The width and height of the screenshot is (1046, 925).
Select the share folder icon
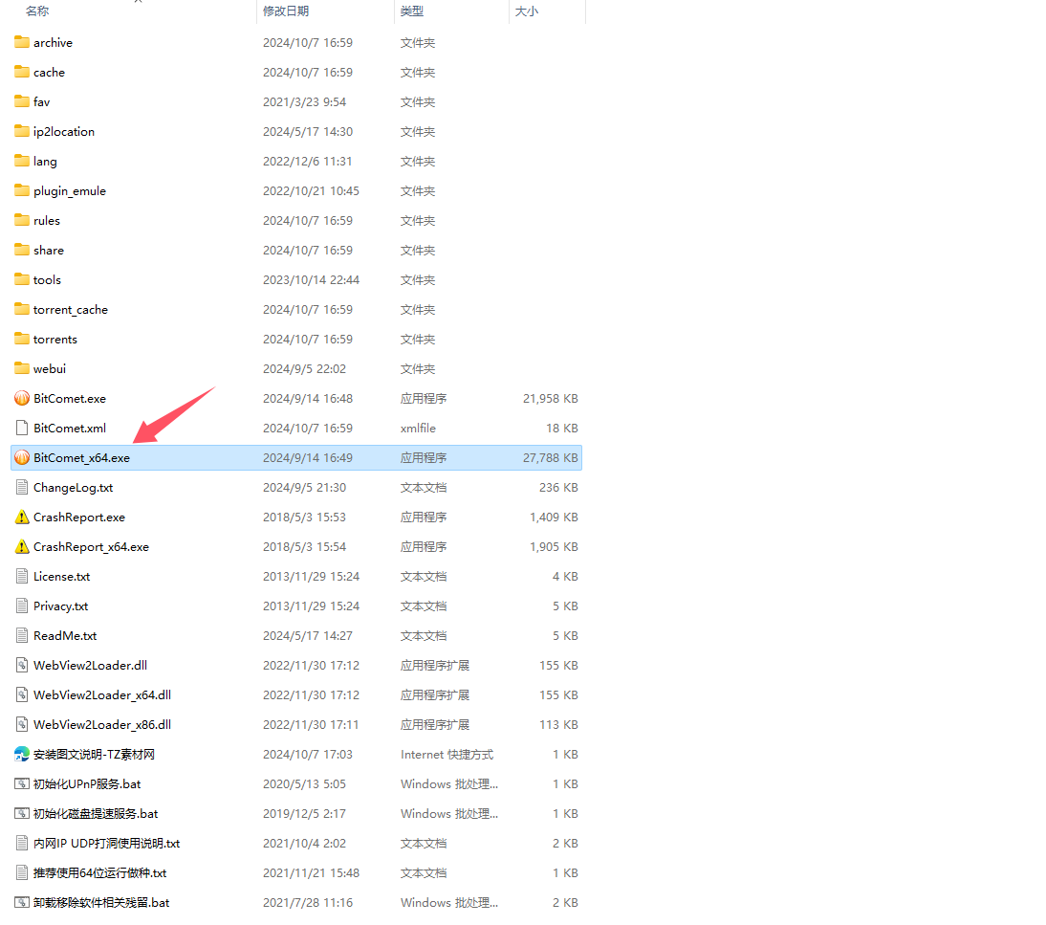[x=21, y=251]
